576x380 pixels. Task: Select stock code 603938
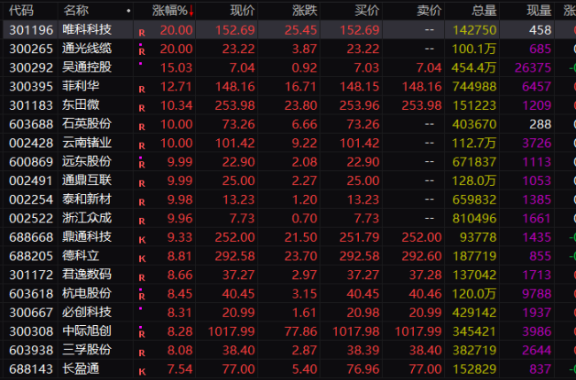coord(31,350)
